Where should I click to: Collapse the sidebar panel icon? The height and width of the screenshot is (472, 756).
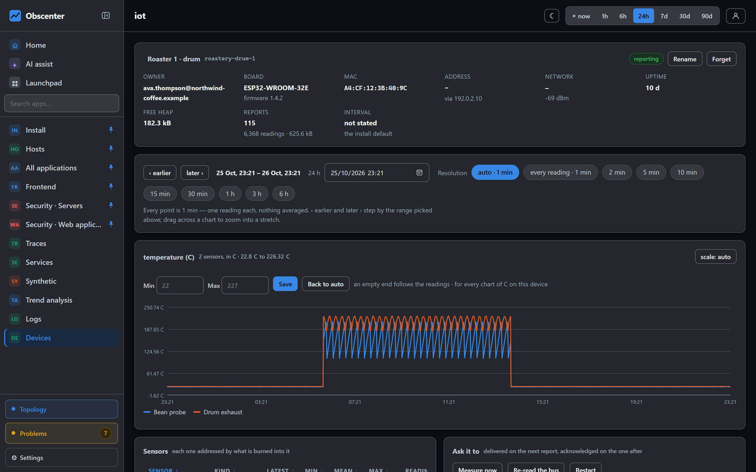tap(106, 16)
